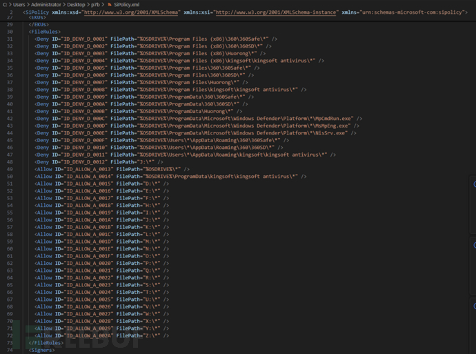The height and width of the screenshot is (354, 476).
Task: Click the closing </EKUs> tag
Action: tap(39, 24)
